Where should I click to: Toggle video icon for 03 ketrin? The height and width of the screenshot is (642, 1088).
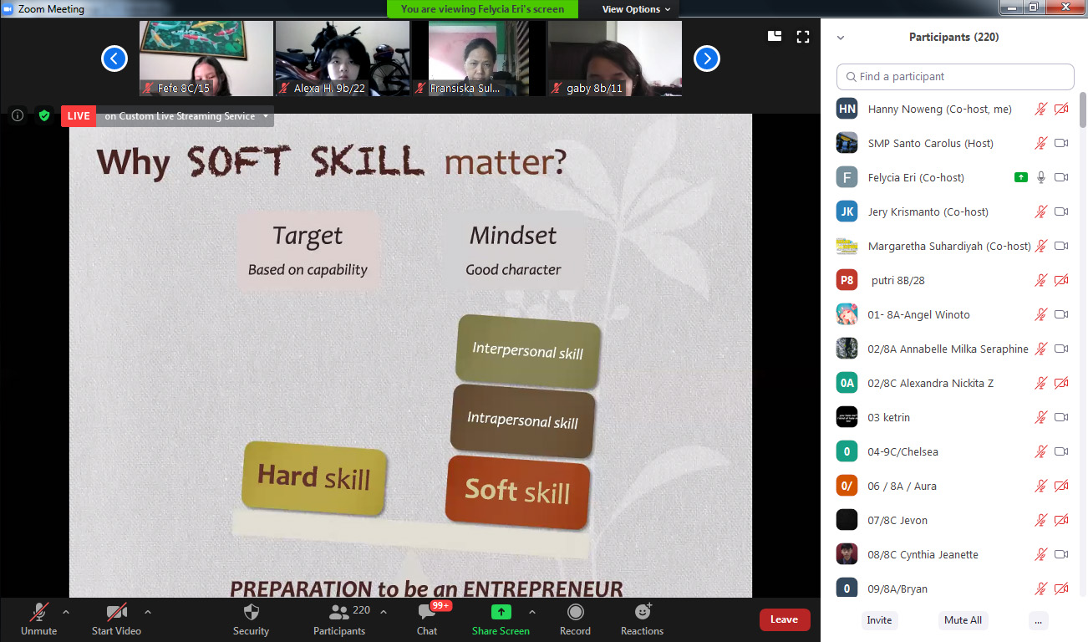pyautogui.click(x=1061, y=417)
